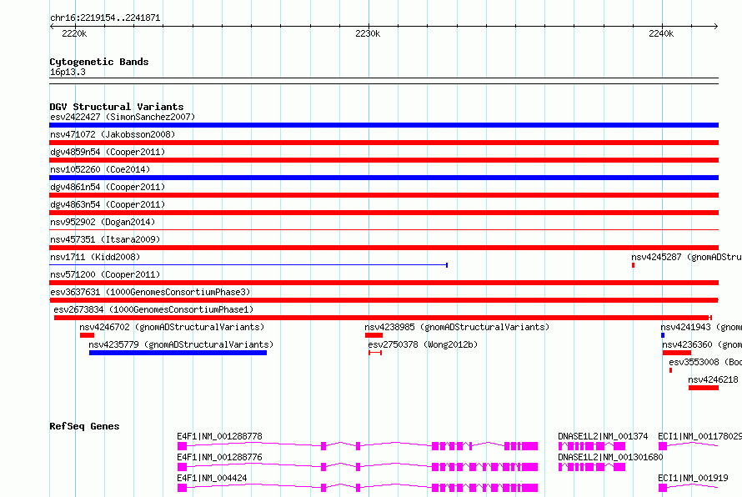Select nsv457351 (Itsara2009) variant label

pyautogui.click(x=105, y=239)
